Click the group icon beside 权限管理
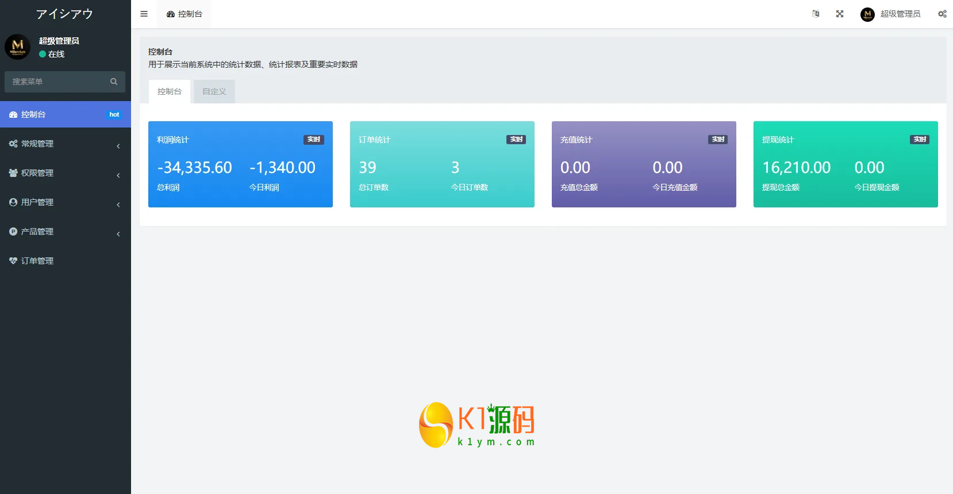Image resolution: width=953 pixels, height=494 pixels. click(x=13, y=173)
